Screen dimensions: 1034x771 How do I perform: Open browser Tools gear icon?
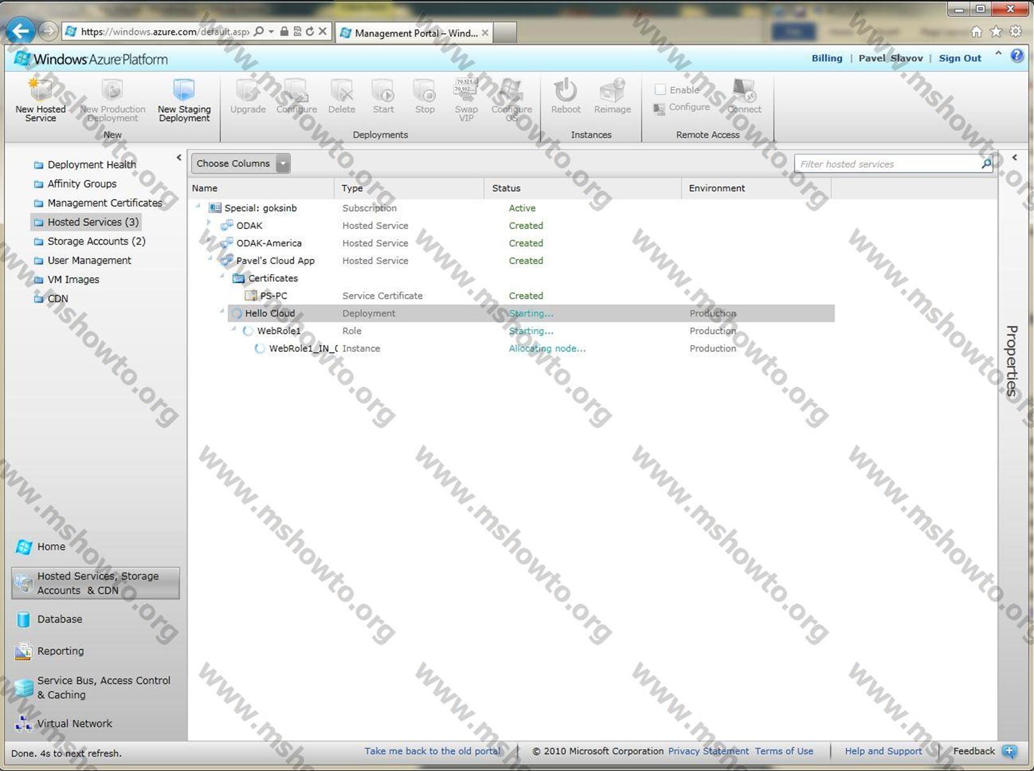click(1016, 31)
